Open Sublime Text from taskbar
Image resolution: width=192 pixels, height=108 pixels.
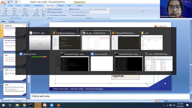click(58, 105)
